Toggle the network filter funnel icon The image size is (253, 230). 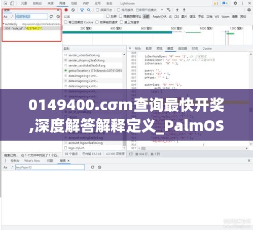coord(82,10)
